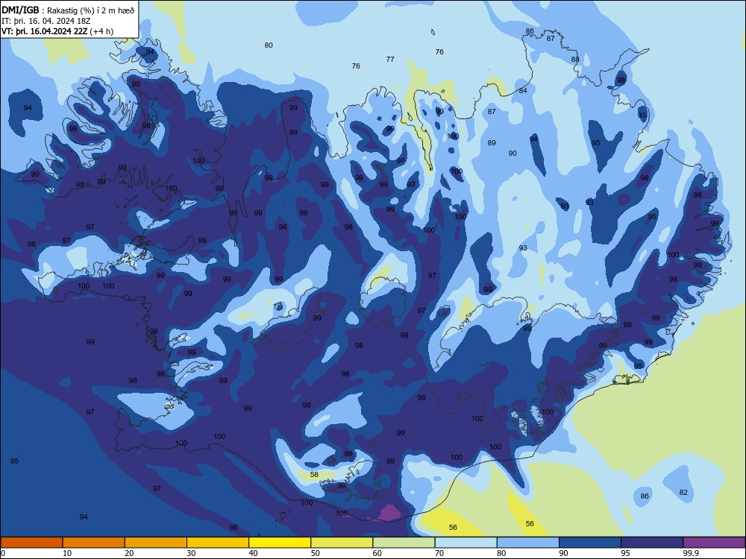
Task: Click the '50' legend scale label
Action: [316, 553]
